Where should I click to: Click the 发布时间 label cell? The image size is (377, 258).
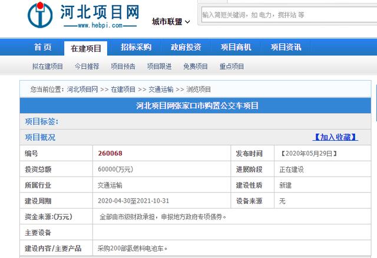tap(253, 153)
